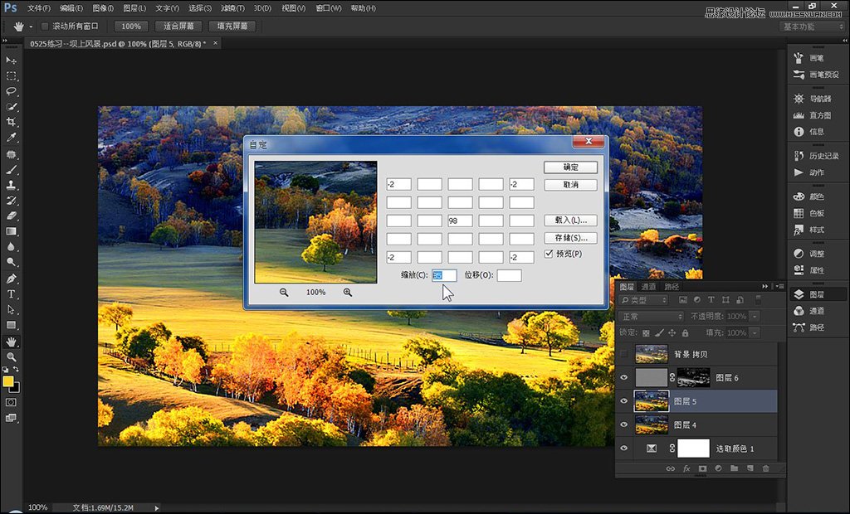Click the zoom-in magnifier under dialog preview
This screenshot has width=850, height=514.
[x=348, y=293]
